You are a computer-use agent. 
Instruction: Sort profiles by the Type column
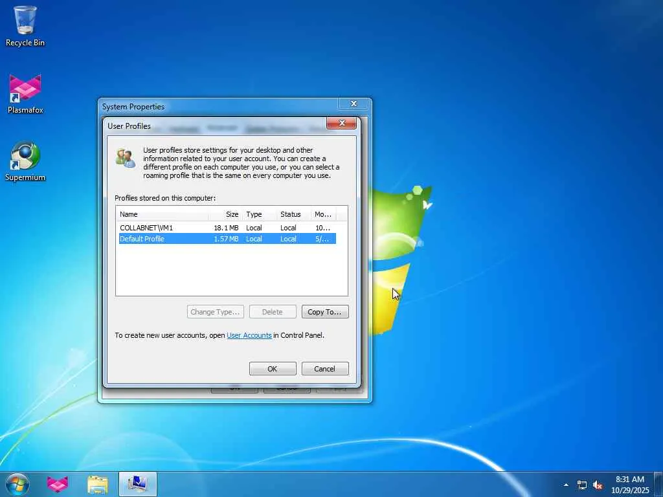pyautogui.click(x=259, y=214)
